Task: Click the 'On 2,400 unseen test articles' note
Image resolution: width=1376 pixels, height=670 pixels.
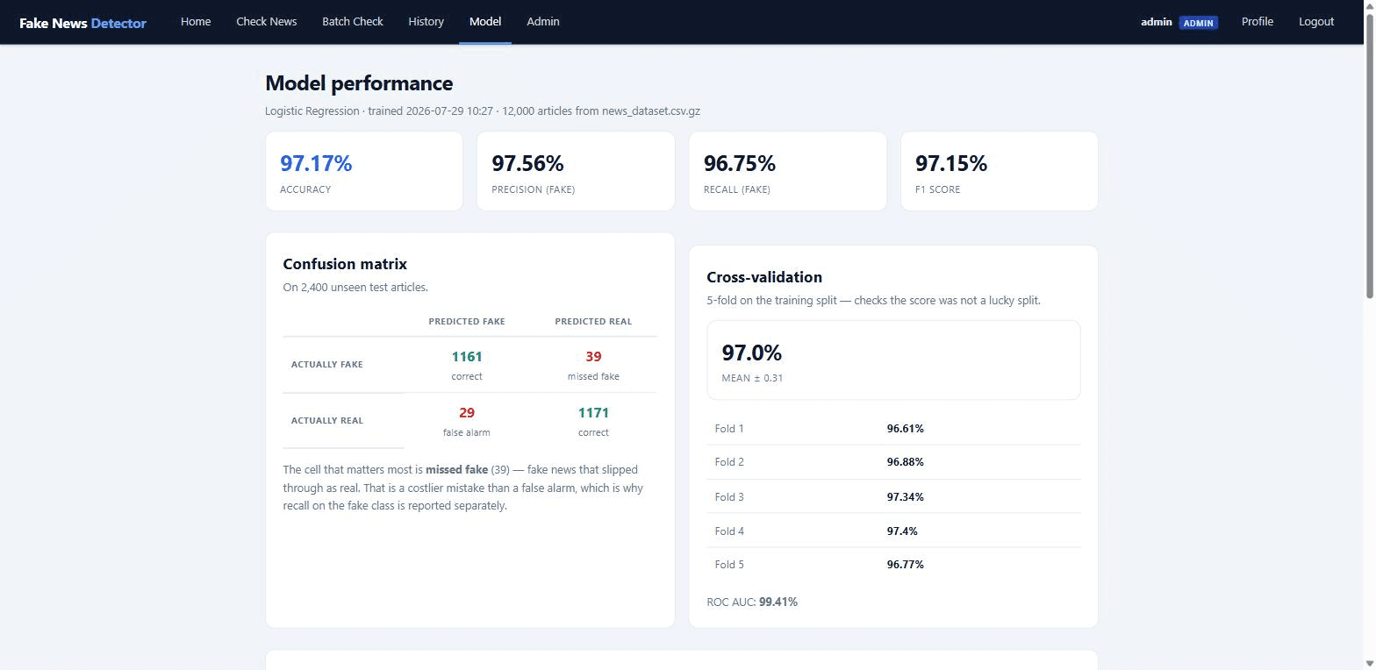Action: click(x=355, y=288)
